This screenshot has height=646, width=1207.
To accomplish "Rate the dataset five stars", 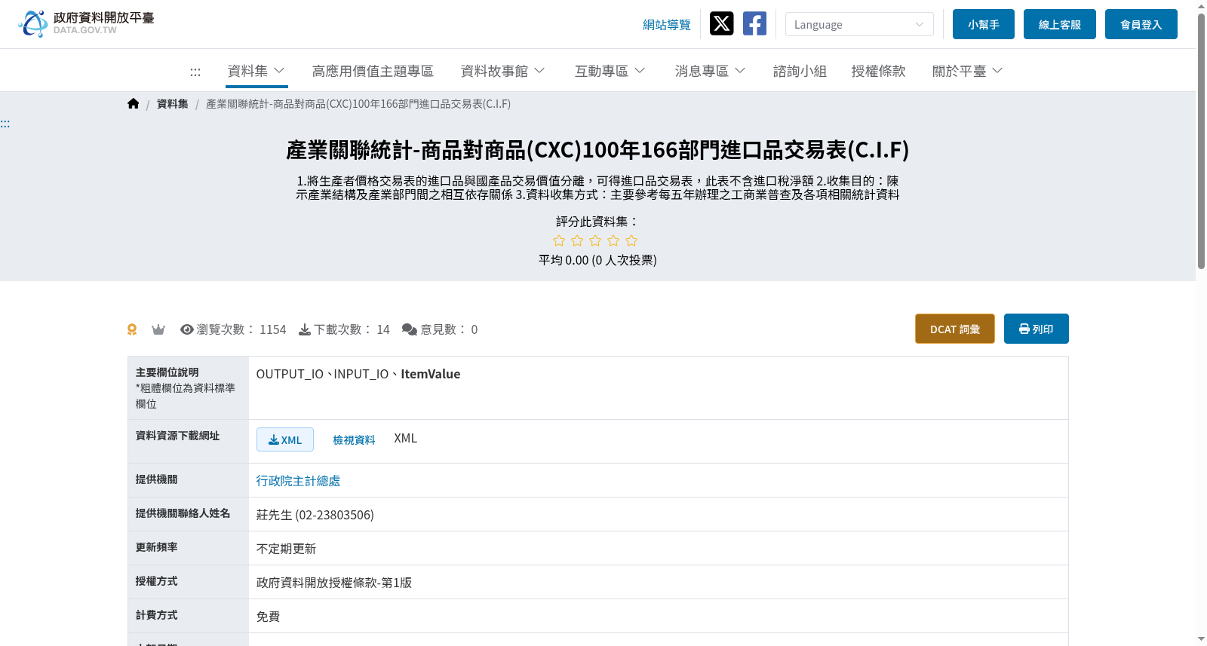I will [631, 240].
